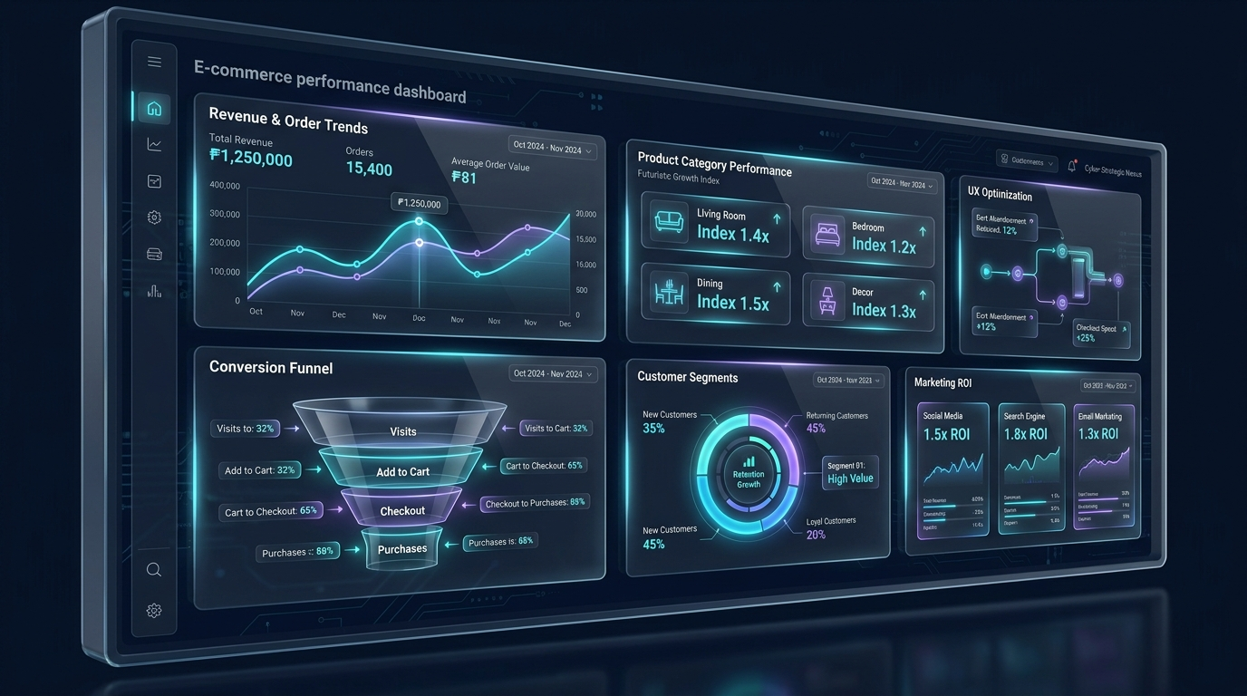The image size is (1247, 696).
Task: Select the bar chart icon in sidebar
Action: pos(154,291)
